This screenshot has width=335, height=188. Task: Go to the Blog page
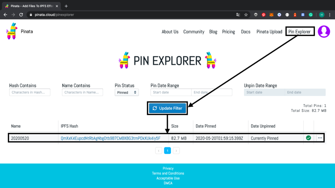click(213, 32)
